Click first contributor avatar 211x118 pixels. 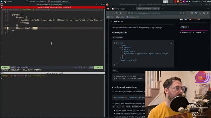(181, 19)
